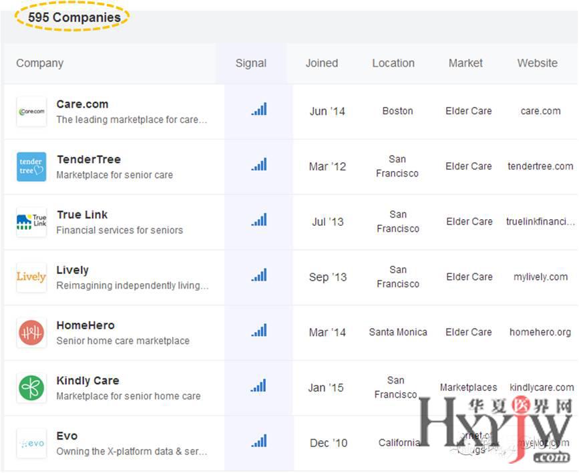Visit the homehero.org website link

point(540,332)
